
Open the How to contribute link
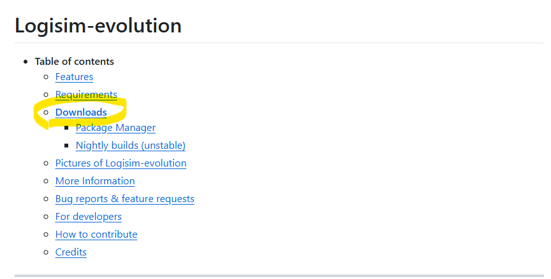click(x=96, y=235)
